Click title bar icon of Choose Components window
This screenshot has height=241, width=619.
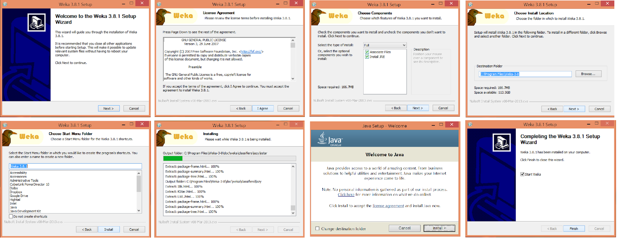pos(314,5)
